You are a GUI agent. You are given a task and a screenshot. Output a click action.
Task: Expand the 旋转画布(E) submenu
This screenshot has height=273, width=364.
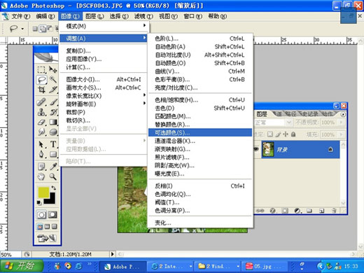click(x=103, y=104)
